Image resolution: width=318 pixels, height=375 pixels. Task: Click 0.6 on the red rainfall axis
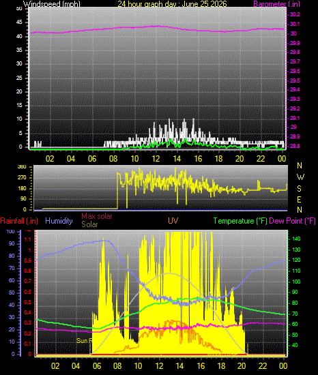click(28, 292)
